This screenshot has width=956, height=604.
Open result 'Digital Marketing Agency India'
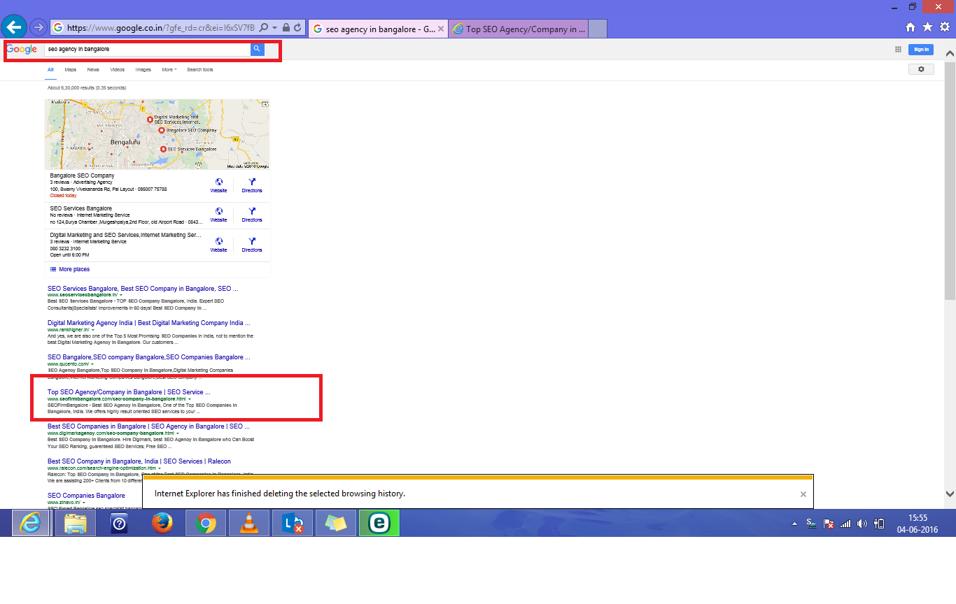coord(148,323)
